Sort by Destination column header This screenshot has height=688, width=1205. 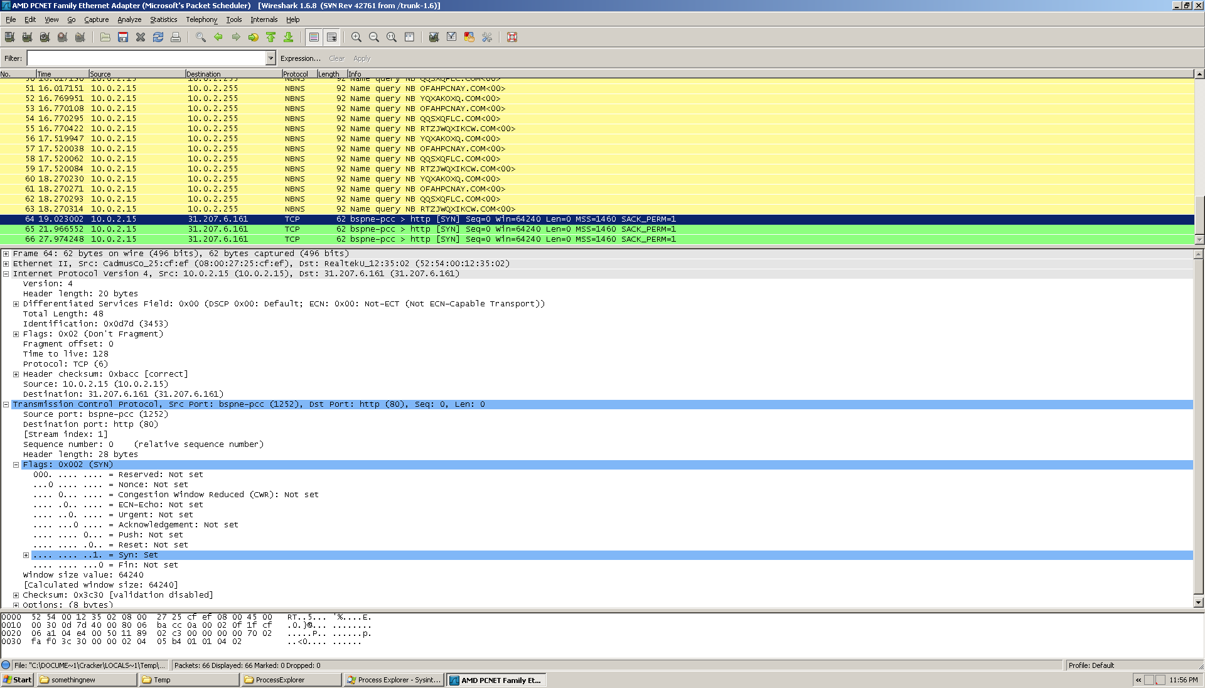point(233,74)
